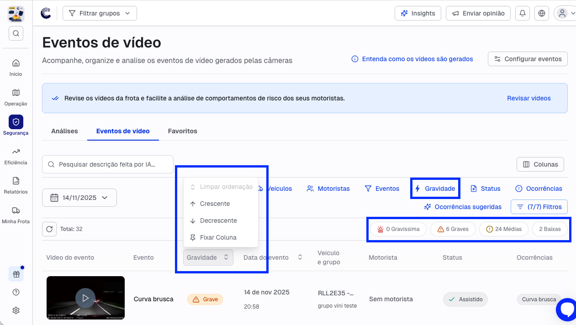Open the 14/11/2025 date picker
The height and width of the screenshot is (325, 576).
click(79, 198)
